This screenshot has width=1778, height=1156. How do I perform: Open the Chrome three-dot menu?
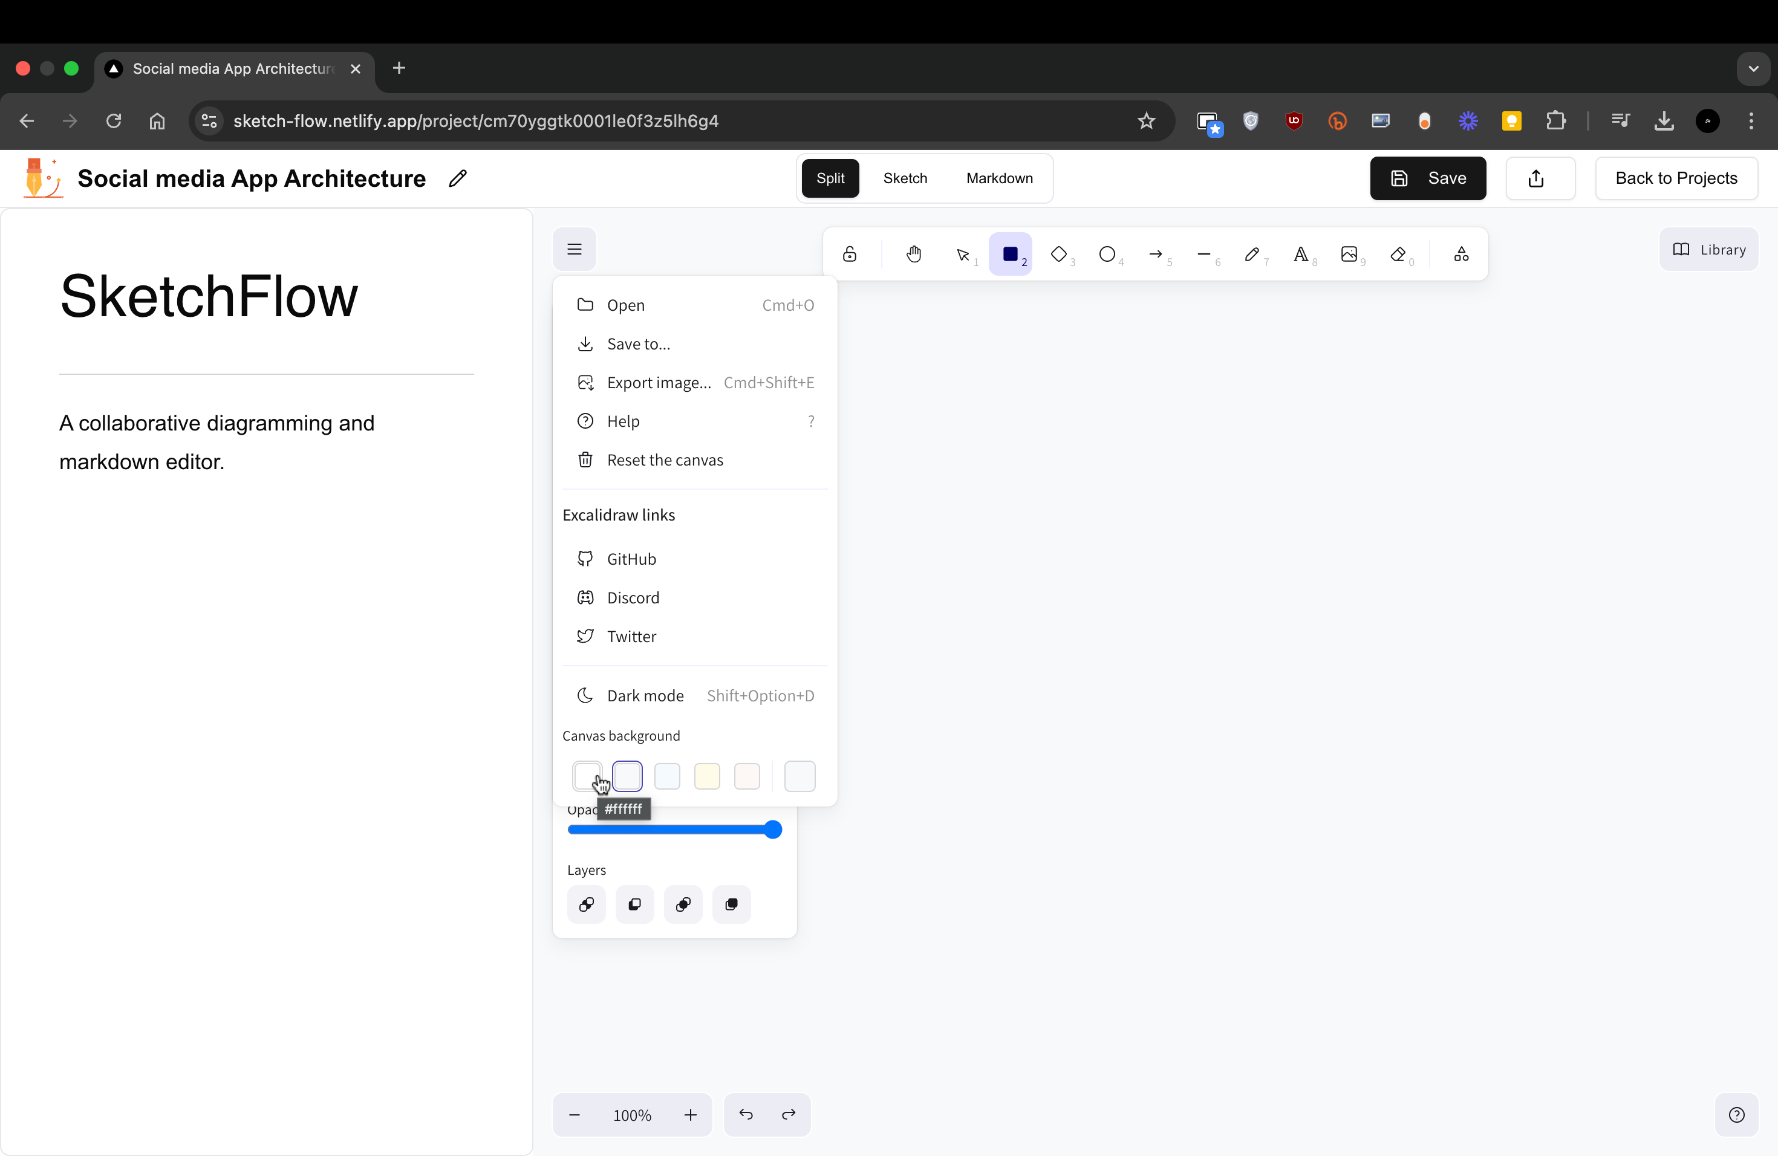[1750, 121]
